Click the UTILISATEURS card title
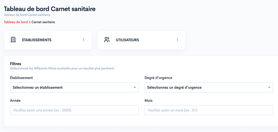The image size is (278, 132). pos(127,40)
